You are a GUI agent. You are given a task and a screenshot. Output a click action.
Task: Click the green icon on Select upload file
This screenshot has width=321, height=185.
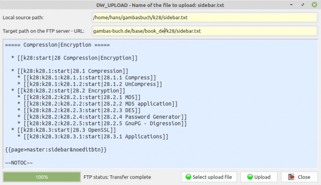point(188,177)
